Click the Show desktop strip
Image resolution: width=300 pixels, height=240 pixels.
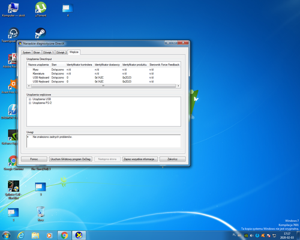click(298, 235)
